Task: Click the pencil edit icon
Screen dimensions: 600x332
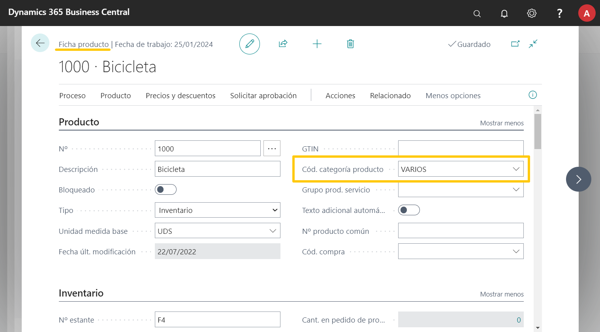Action: (x=250, y=44)
